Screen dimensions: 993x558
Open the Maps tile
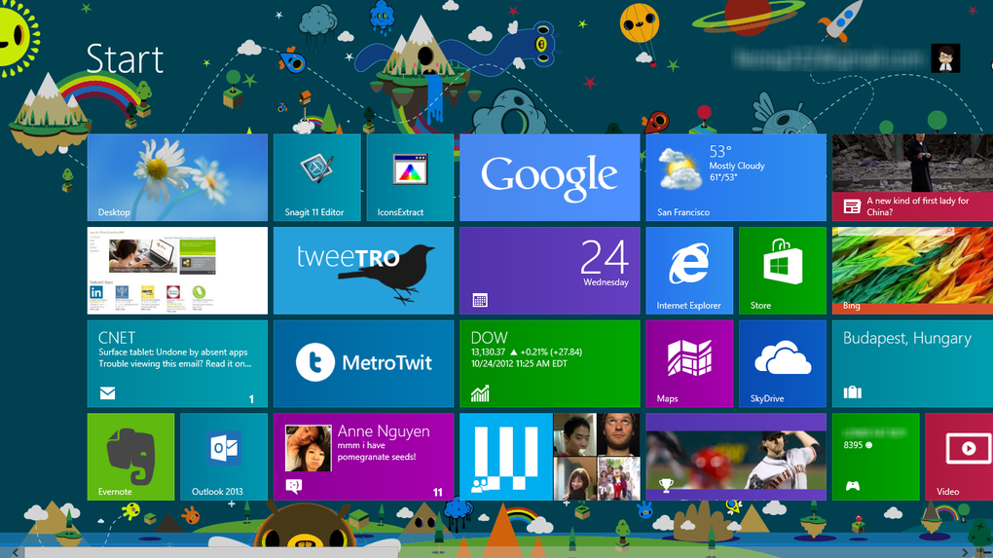click(689, 363)
